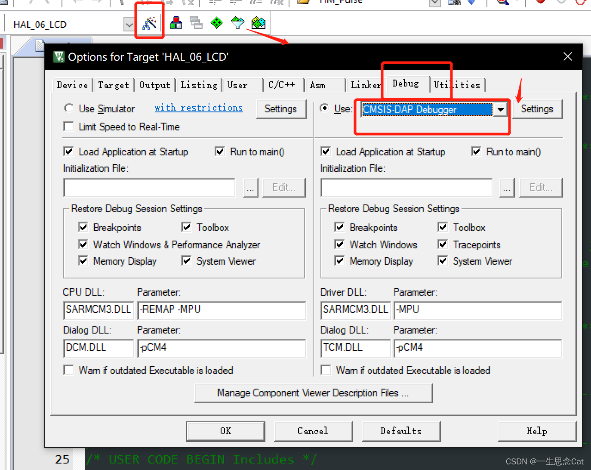Open the CMSIS-DAP Debugger dropdown list

500,109
